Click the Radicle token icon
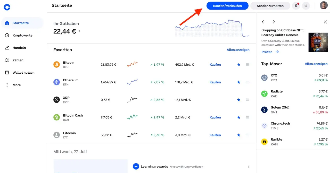Viewport: 330px width, 173px height. point(264,94)
